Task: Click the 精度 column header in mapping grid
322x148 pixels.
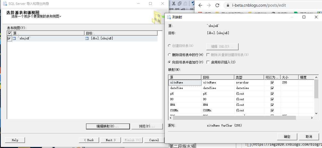Action: 306,77
